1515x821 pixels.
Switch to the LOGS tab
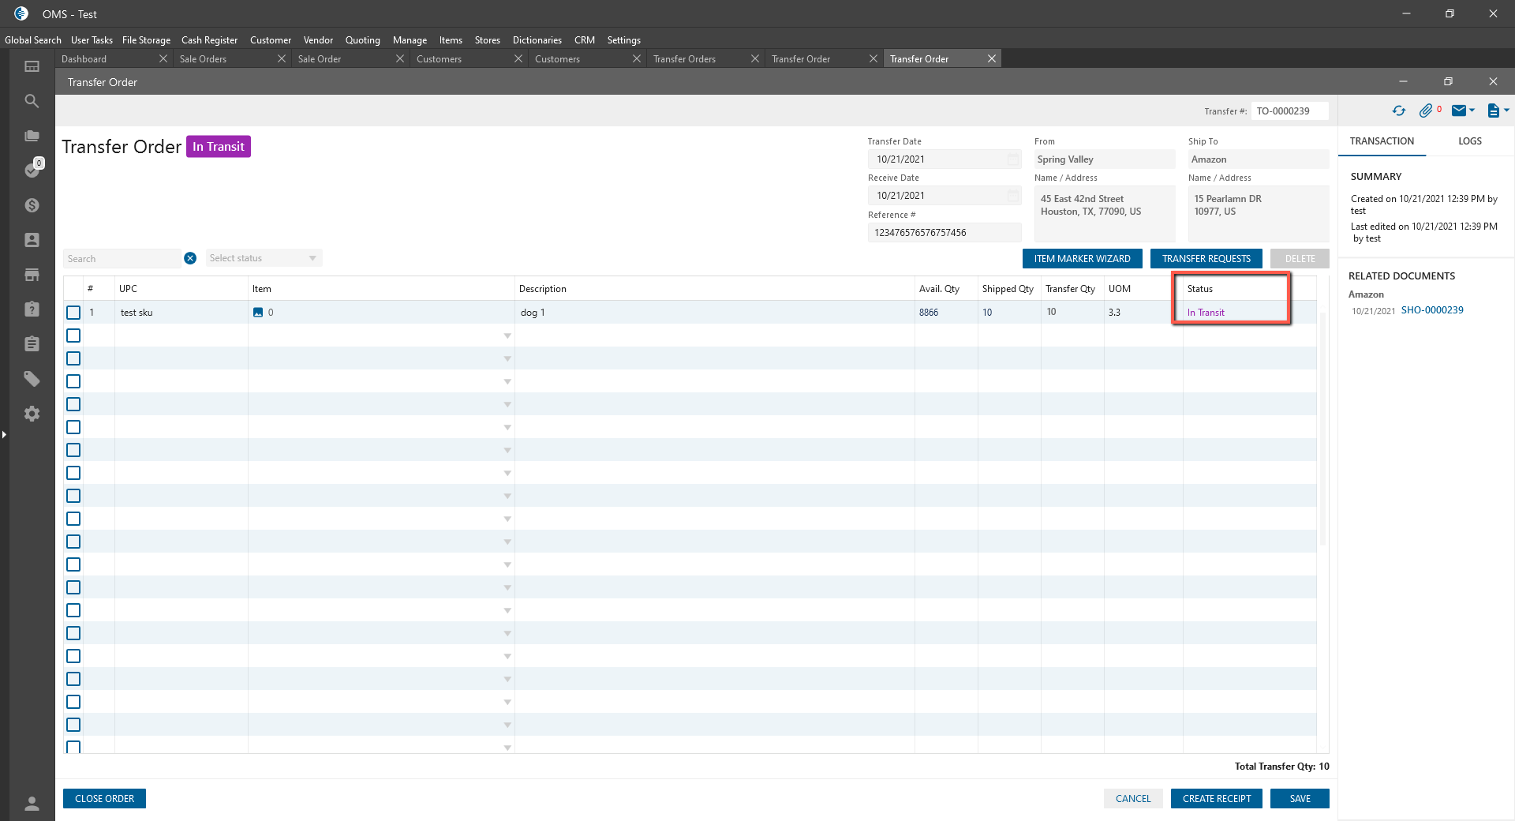(x=1469, y=141)
